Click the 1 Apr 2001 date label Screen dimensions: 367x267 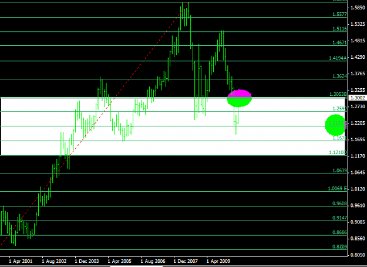21,261
